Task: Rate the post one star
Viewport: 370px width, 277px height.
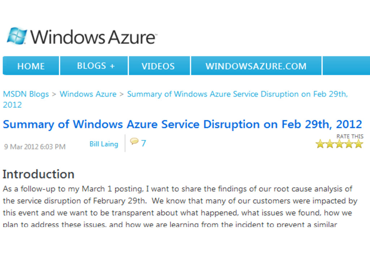Action: pyautogui.click(x=320, y=144)
